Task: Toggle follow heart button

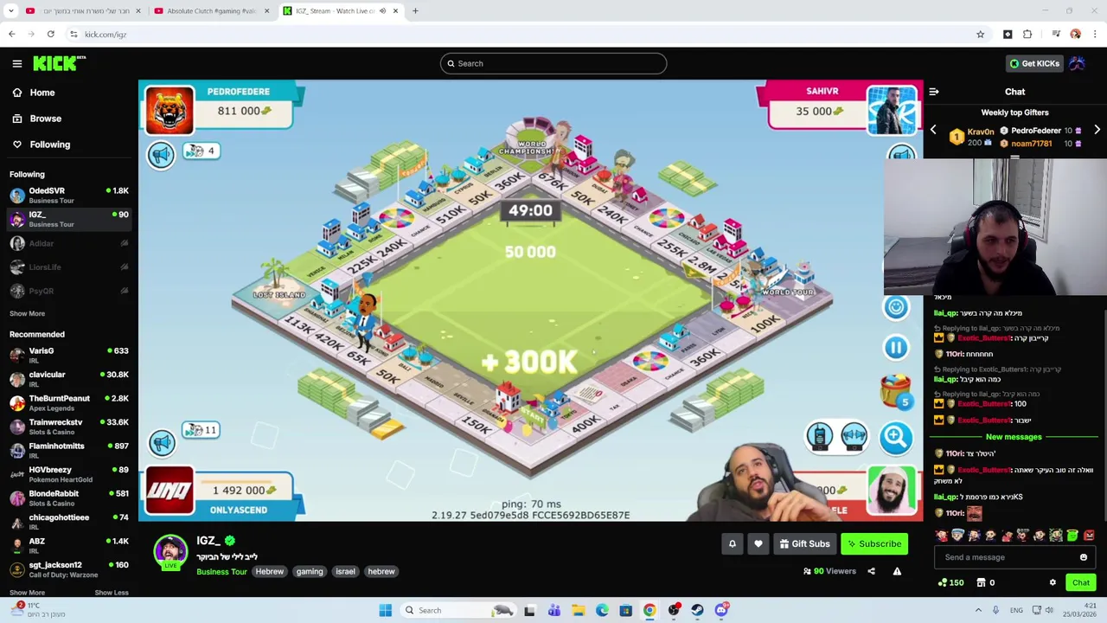Action: pyautogui.click(x=758, y=544)
